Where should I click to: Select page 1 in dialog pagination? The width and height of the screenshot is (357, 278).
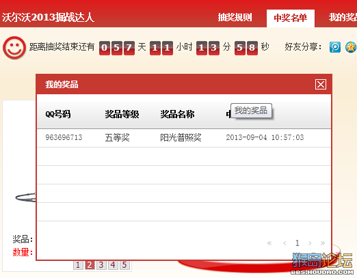pos(297,243)
